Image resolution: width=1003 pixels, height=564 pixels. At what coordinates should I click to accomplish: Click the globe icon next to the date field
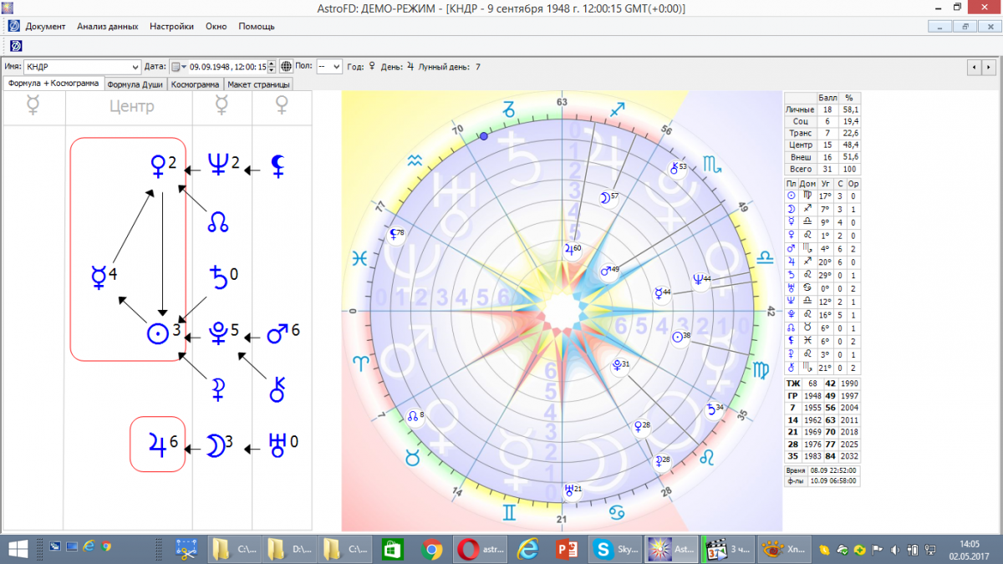click(x=286, y=67)
